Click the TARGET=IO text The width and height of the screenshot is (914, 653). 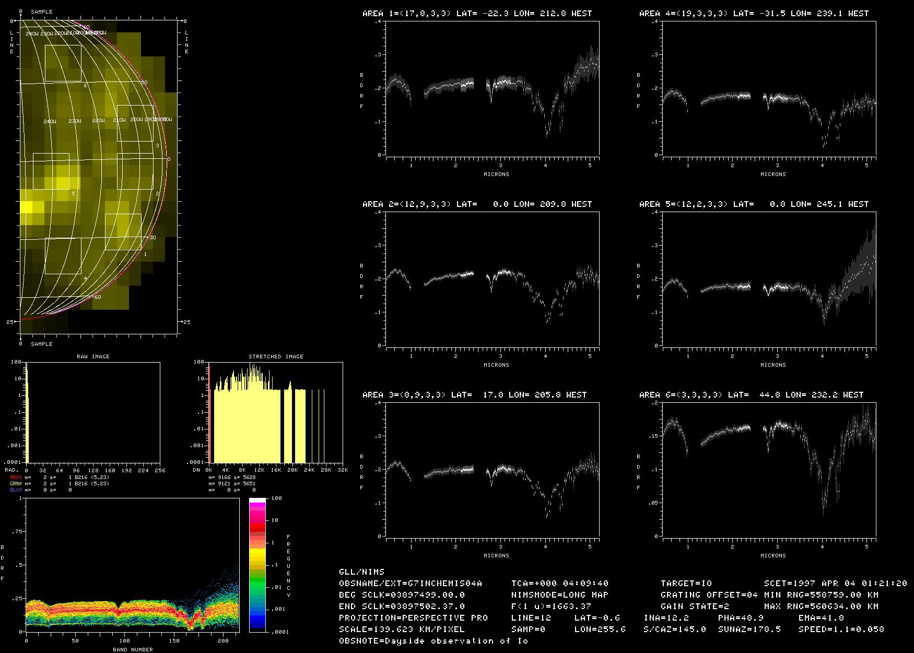click(x=686, y=583)
